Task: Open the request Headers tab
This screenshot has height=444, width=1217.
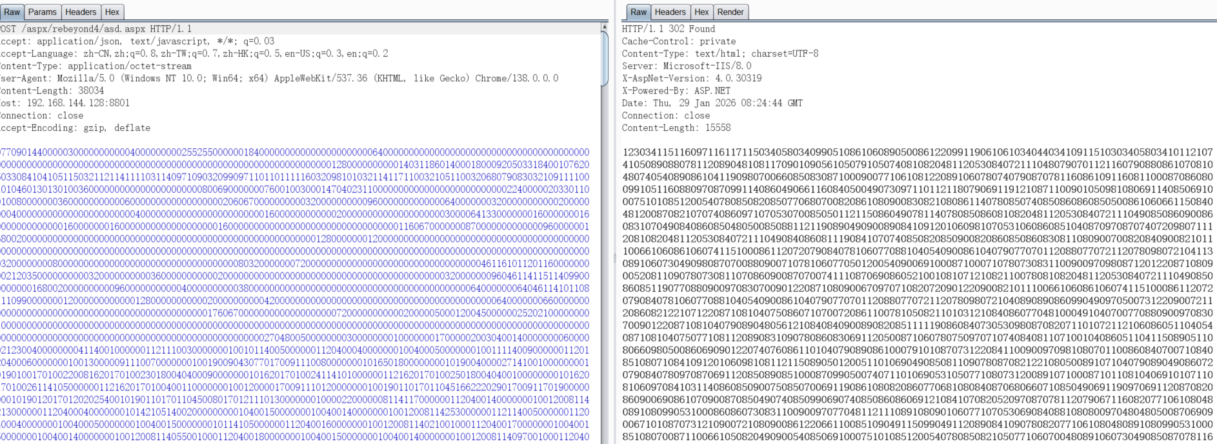Action: click(81, 12)
